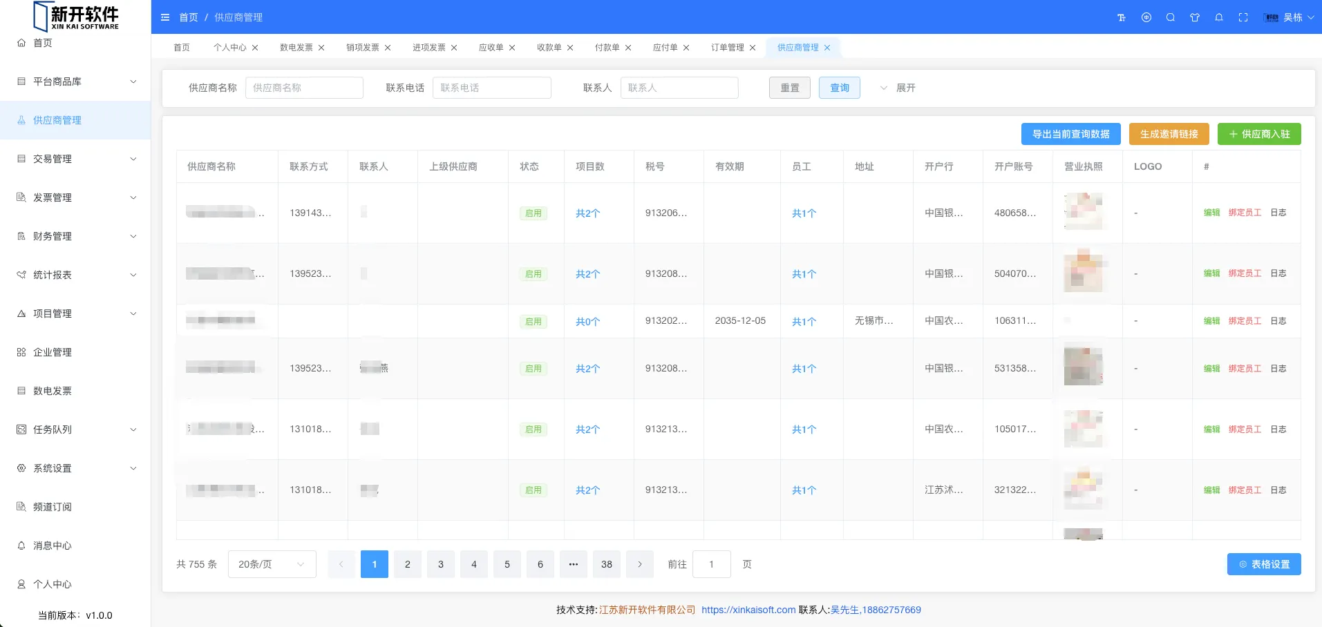1322x627 pixels.
Task: Select 数电发票 in the sidebar
Action: click(53, 391)
